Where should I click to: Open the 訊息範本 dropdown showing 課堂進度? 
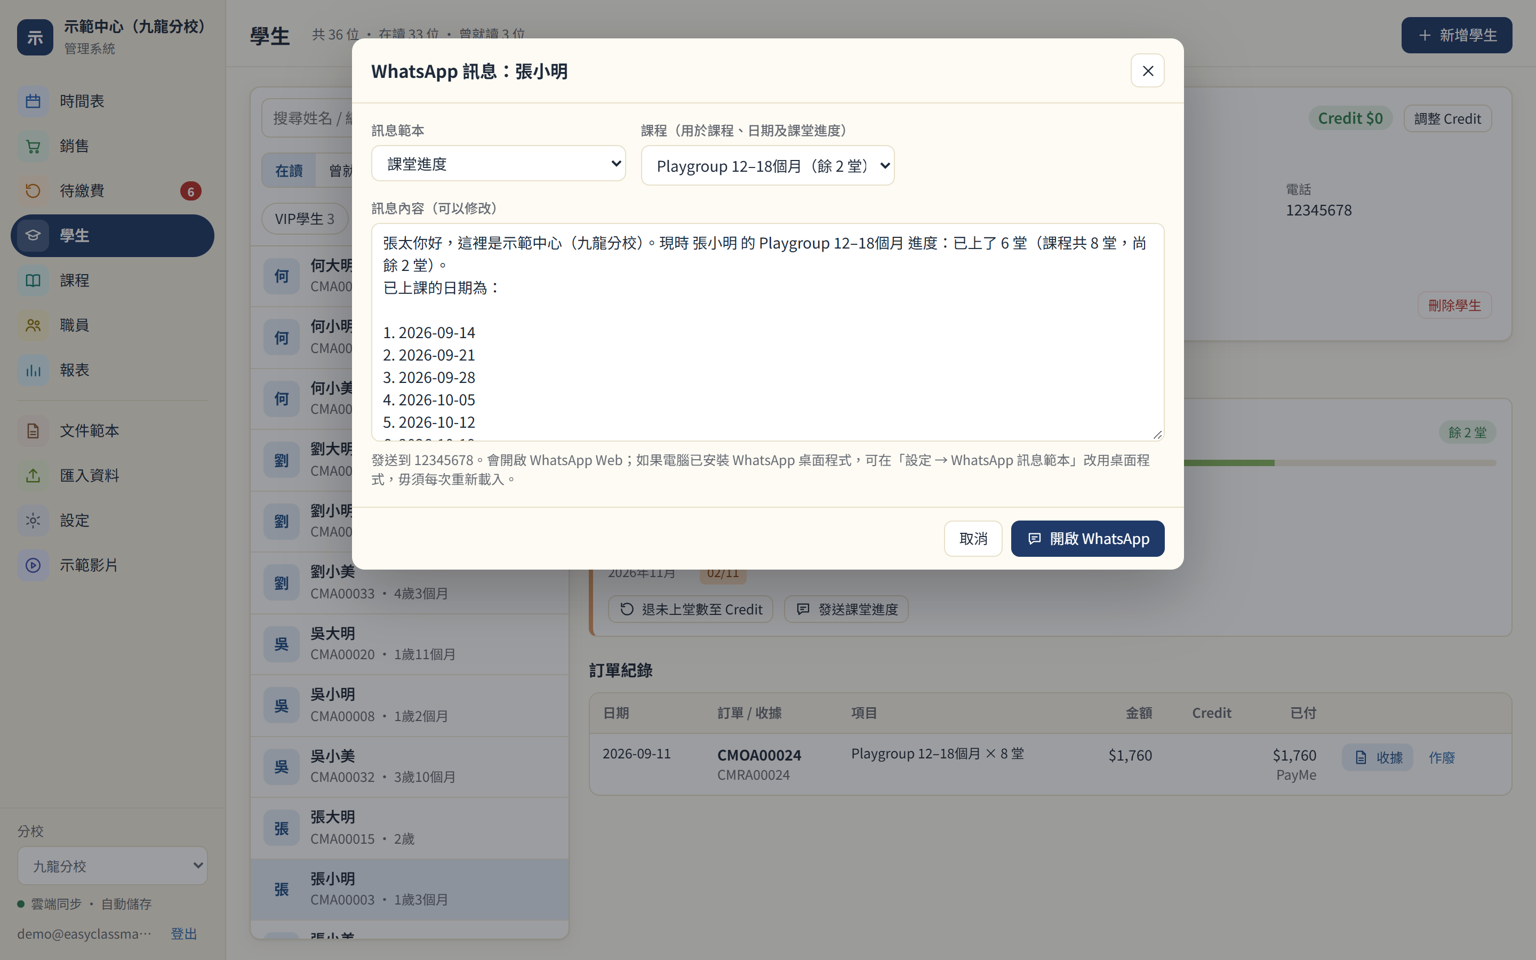(498, 164)
